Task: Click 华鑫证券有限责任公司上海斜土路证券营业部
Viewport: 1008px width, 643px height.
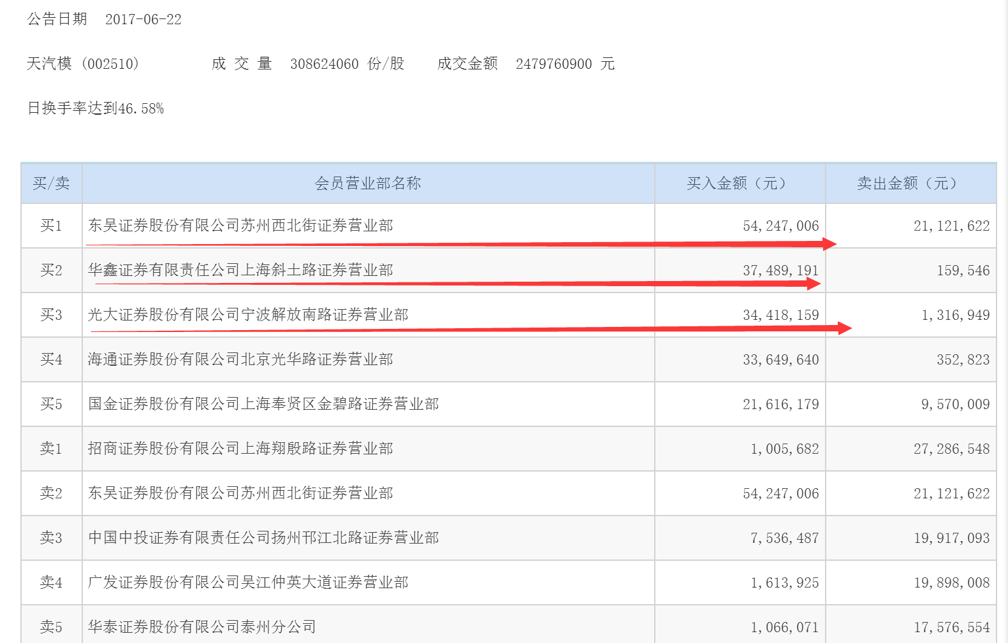Action: 240,270
